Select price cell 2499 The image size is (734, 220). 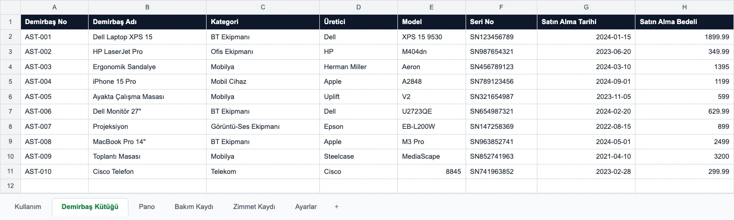pos(685,141)
